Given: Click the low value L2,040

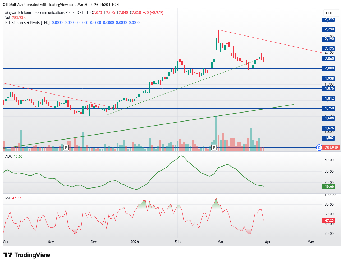Looking at the screenshot, I should point(123,12).
